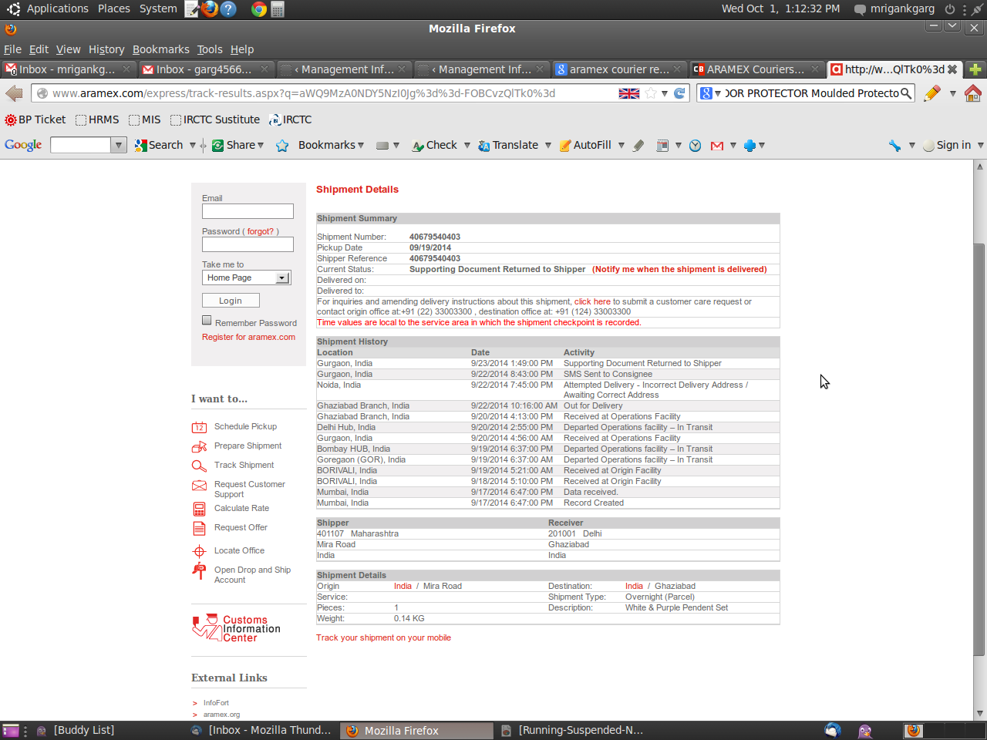
Task: Open the forgot password link
Action: (x=260, y=231)
